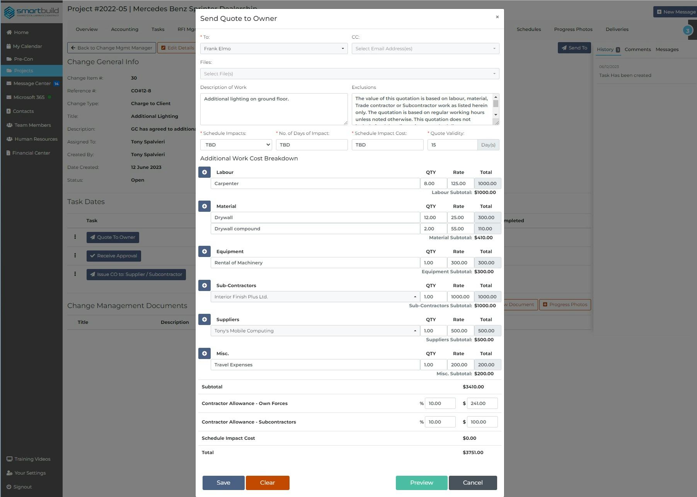Open the kebab menu beside Quote To Owner
Image resolution: width=697 pixels, height=497 pixels.
tap(75, 237)
